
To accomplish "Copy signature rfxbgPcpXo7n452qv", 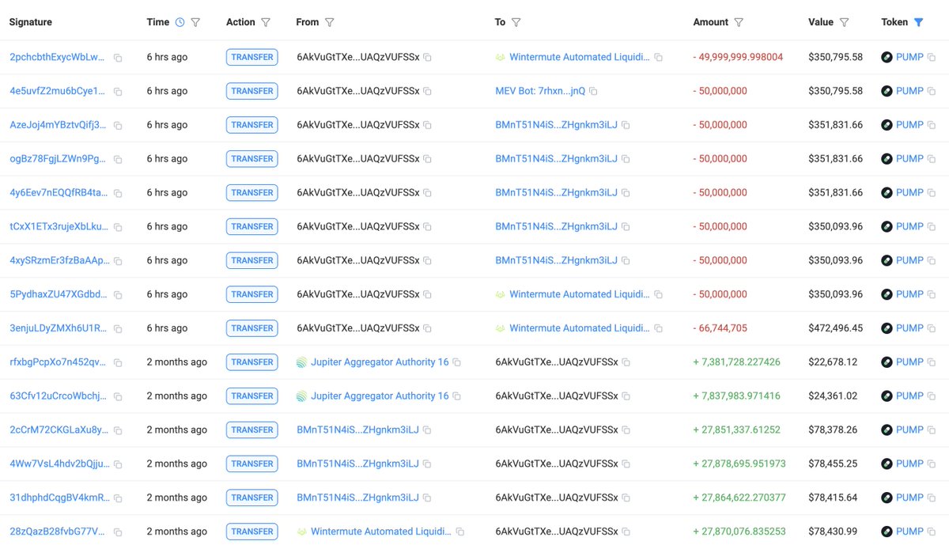I will (118, 363).
